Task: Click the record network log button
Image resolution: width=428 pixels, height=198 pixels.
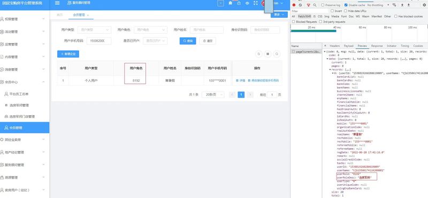Action: 294,5
